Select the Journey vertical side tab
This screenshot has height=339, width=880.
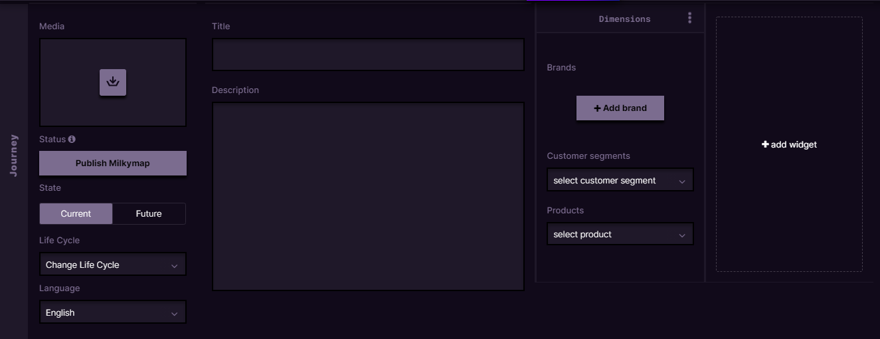[x=14, y=156]
